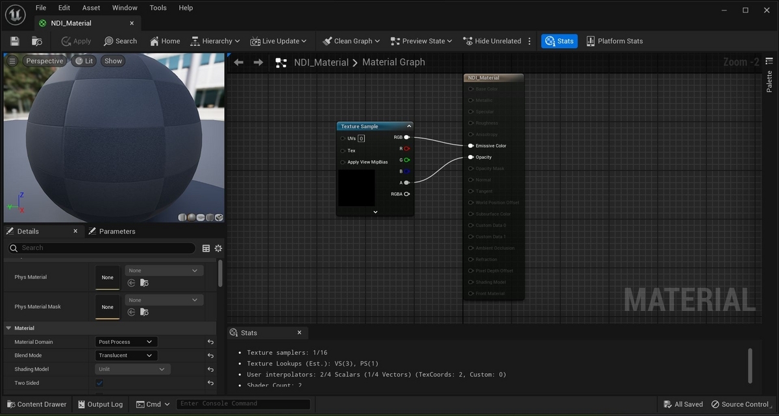Click the Home toolbar button
The width and height of the screenshot is (779, 416).
coord(165,41)
